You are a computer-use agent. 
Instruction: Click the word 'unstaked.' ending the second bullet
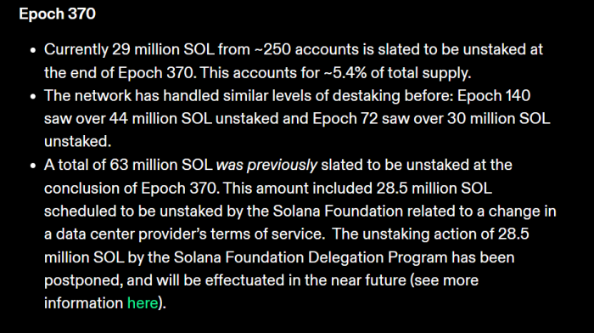[x=78, y=142]
